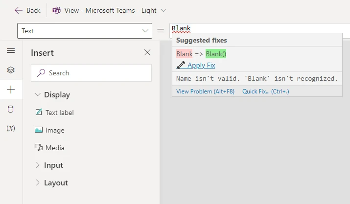This screenshot has width=350, height=204.
Task: Click the Apply Fix link
Action: point(201,66)
